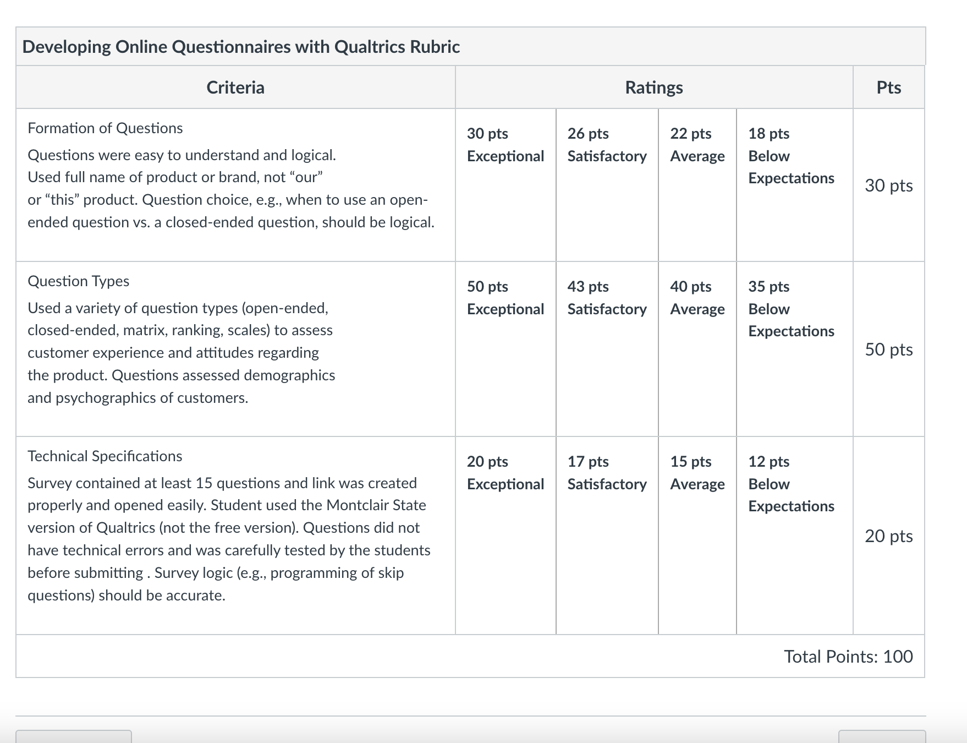Click the partially visible button at bottom right
This screenshot has height=743, width=967.
coord(882,736)
